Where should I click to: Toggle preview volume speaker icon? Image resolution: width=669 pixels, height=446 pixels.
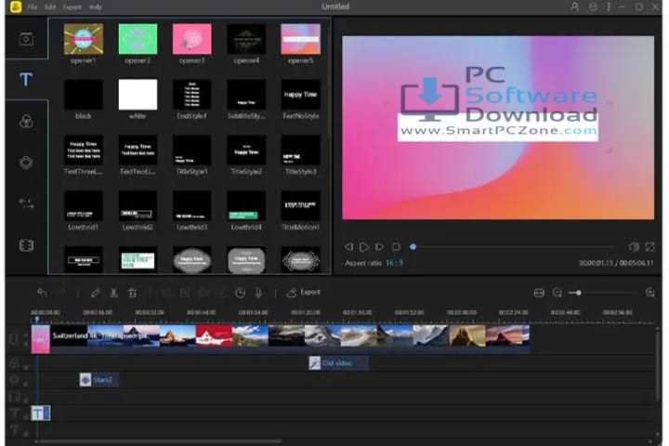(x=634, y=246)
